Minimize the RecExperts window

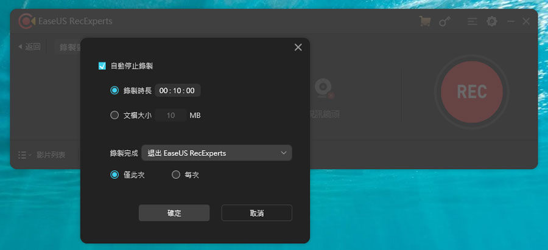[x=511, y=22]
